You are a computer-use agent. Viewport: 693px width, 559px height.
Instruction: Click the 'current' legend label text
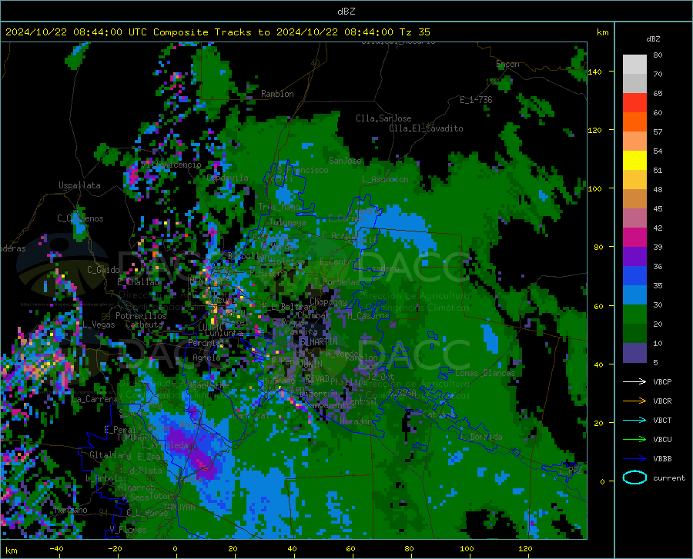669,477
